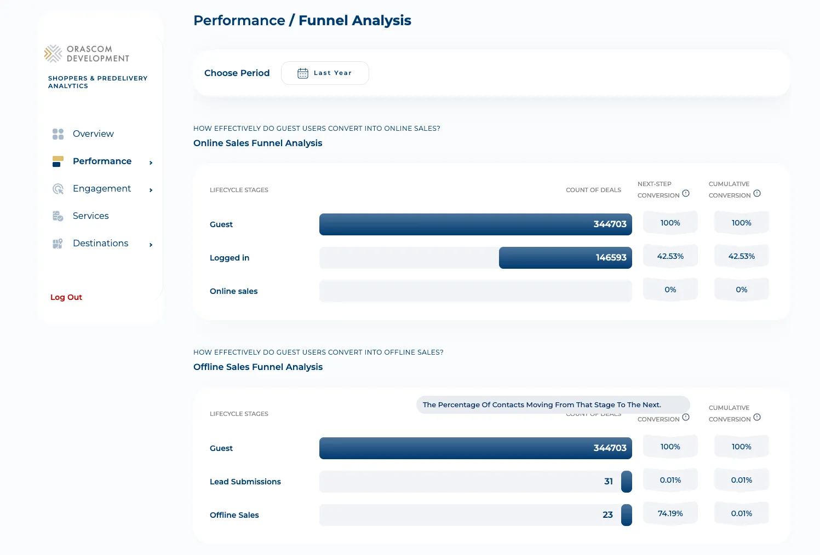Click the 42.53% cumulative conversion value
This screenshot has width=820, height=555.
(742, 256)
